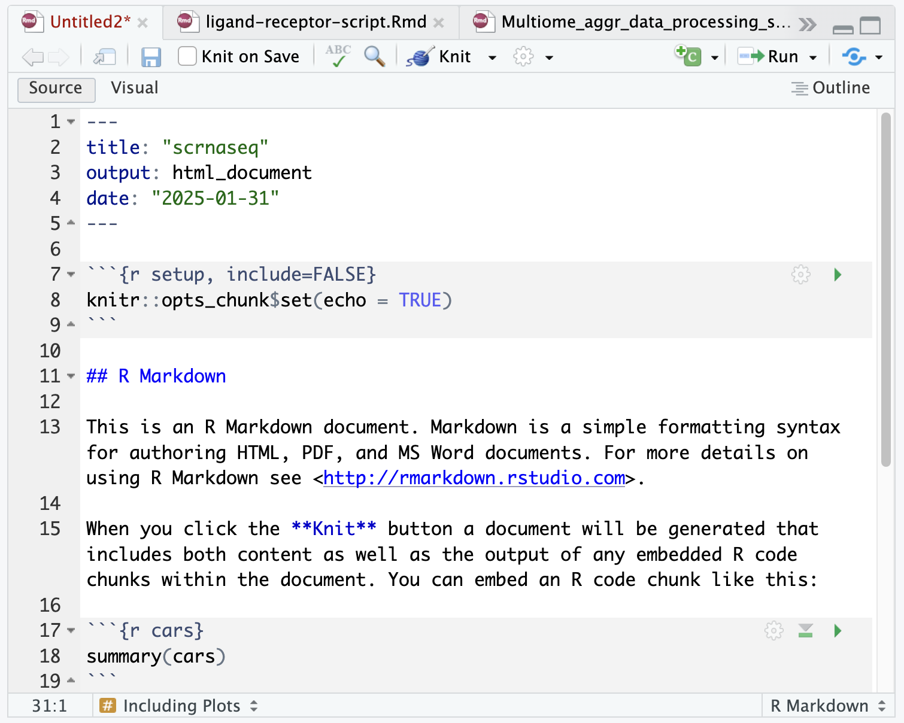Click summary(cars) code line
This screenshot has width=904, height=723.
[x=156, y=657]
